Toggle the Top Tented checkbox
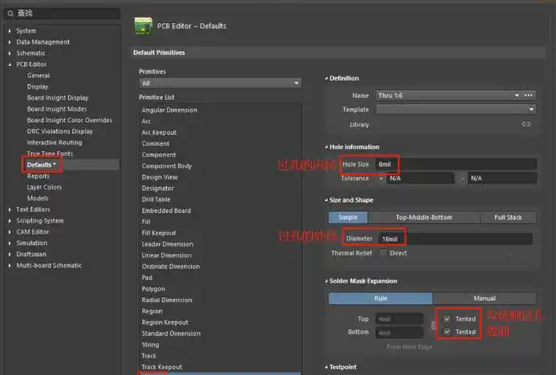The height and width of the screenshot is (375, 556). (x=447, y=319)
